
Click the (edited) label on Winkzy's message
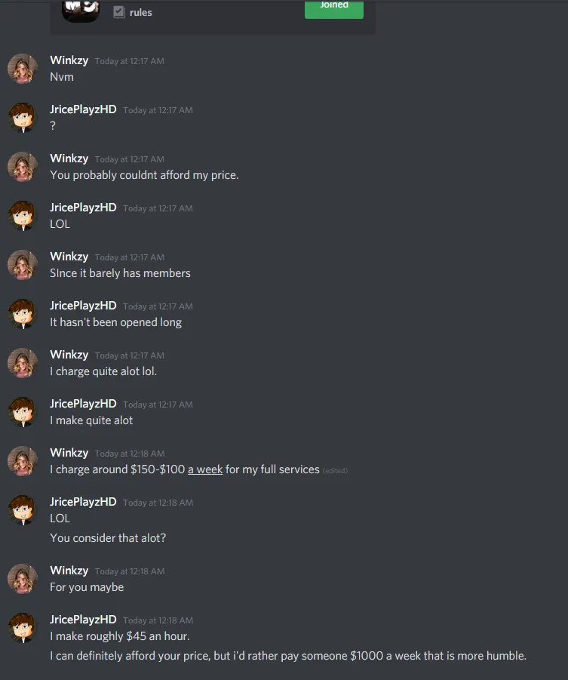pos(335,470)
